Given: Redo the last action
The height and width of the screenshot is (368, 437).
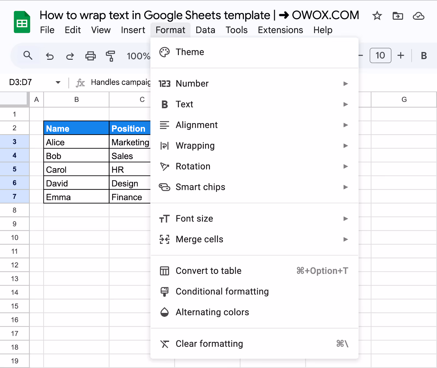Looking at the screenshot, I should pos(70,56).
